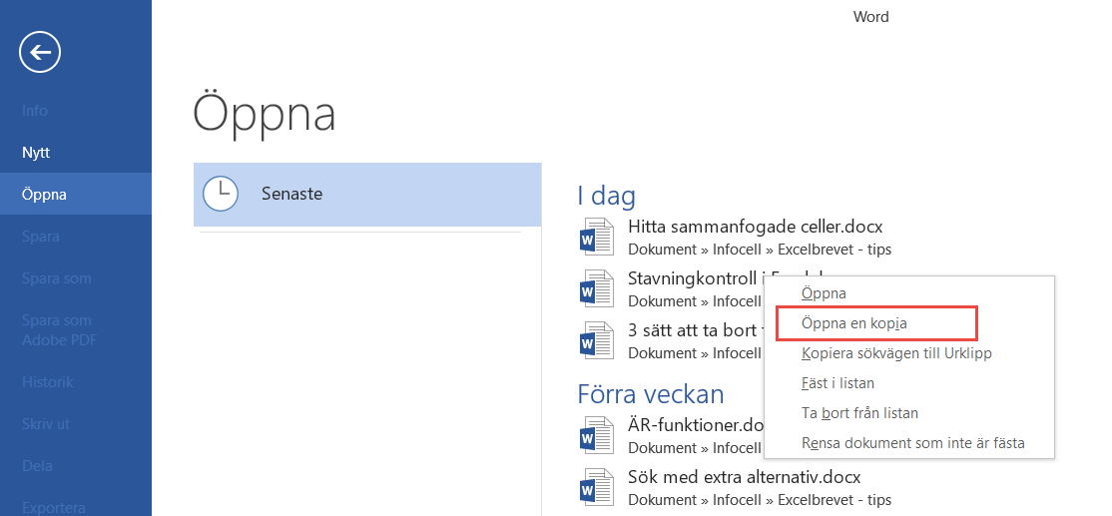Click Word icon beside Stavningkontroll document

pos(594,288)
